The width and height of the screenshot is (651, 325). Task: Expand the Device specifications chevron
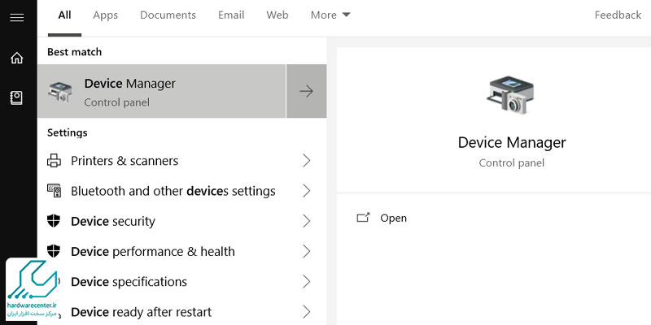click(x=306, y=282)
